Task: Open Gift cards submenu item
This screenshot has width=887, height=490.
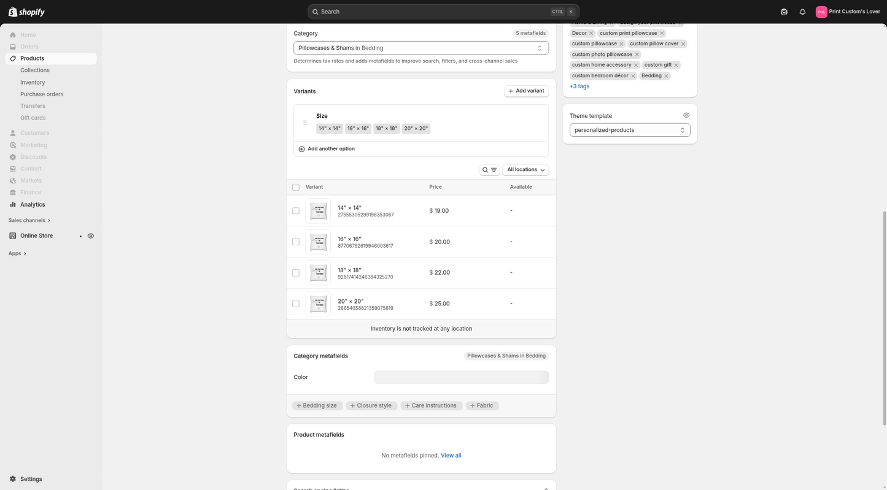Action: (x=33, y=118)
